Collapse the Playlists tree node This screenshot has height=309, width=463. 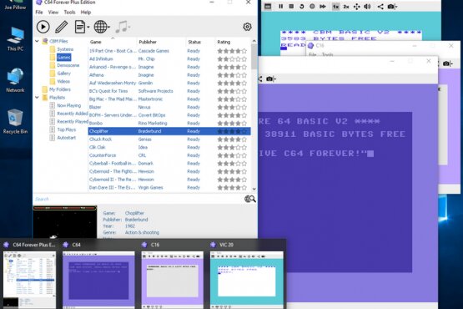(38, 97)
